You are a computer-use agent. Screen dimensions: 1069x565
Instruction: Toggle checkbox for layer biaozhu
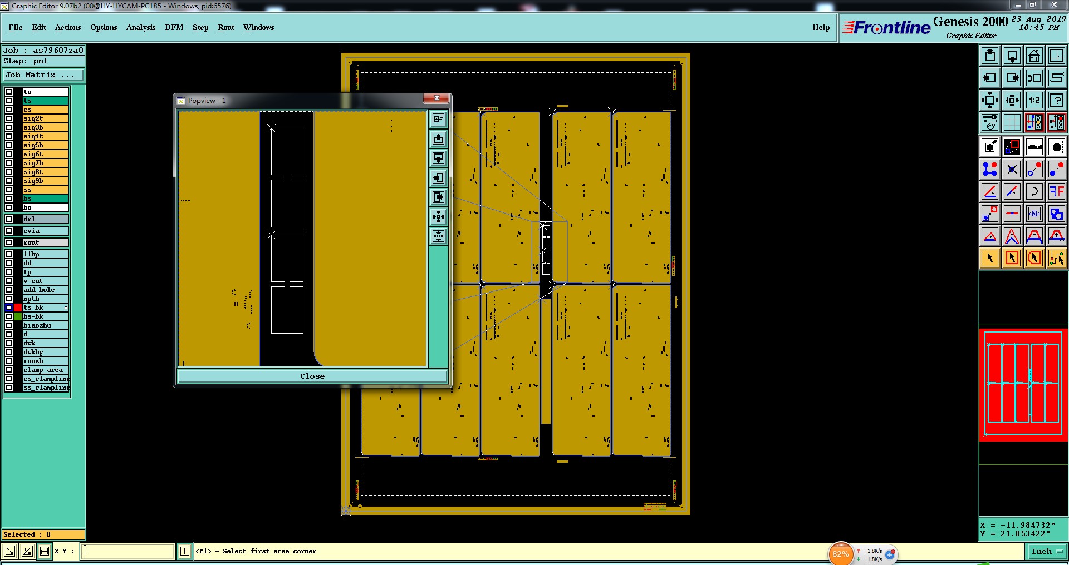(9, 325)
